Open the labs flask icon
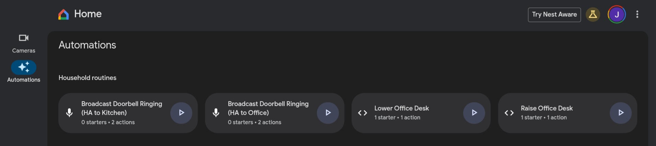This screenshot has height=146, width=656. 593,14
